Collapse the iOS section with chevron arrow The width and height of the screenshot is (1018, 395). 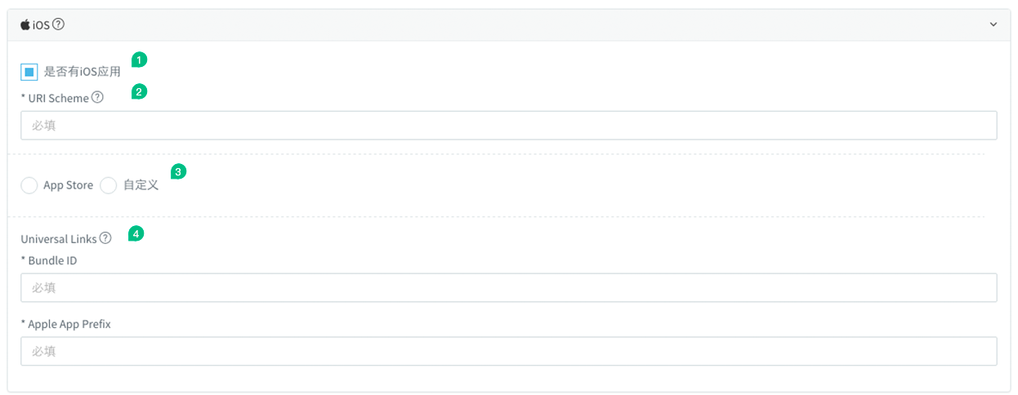(993, 24)
